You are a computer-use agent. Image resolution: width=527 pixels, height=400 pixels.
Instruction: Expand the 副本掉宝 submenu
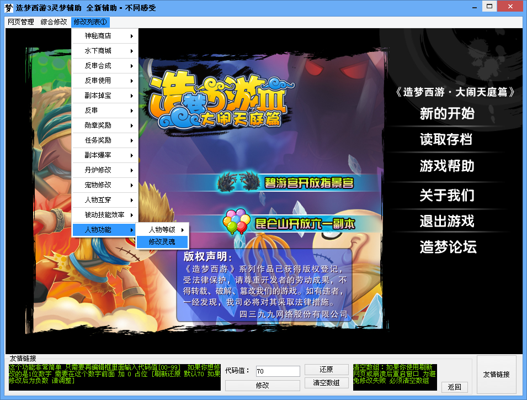pos(105,96)
